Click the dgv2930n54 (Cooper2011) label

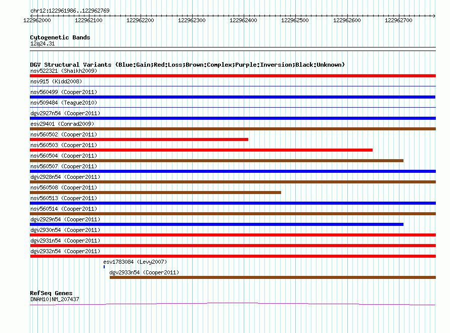click(65, 230)
